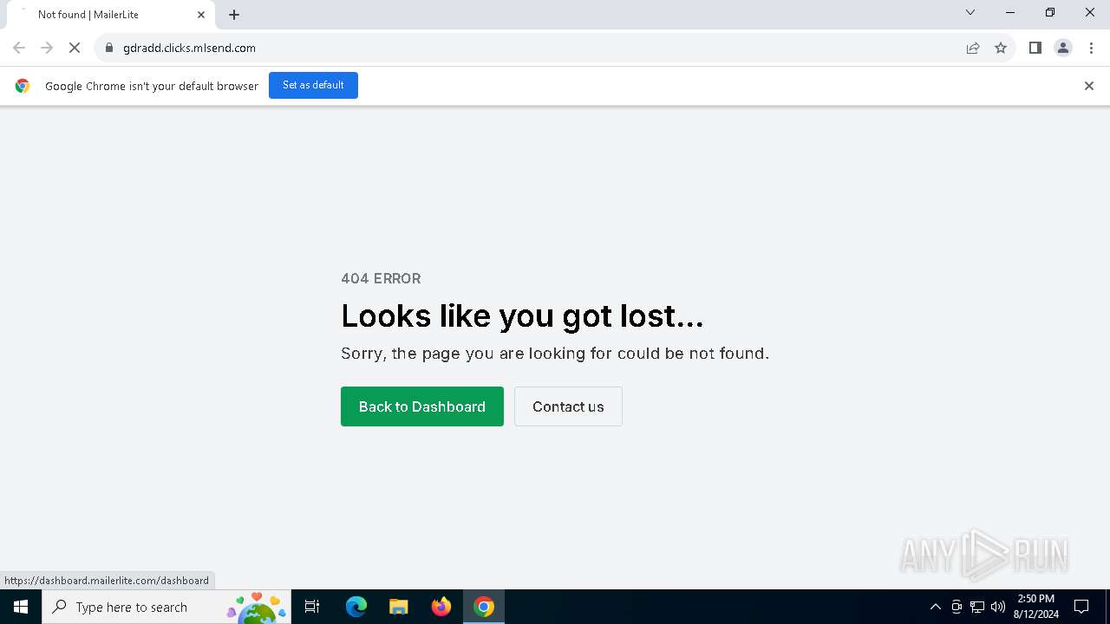Launch Firefox from taskbar
Image resolution: width=1110 pixels, height=624 pixels.
tap(441, 607)
